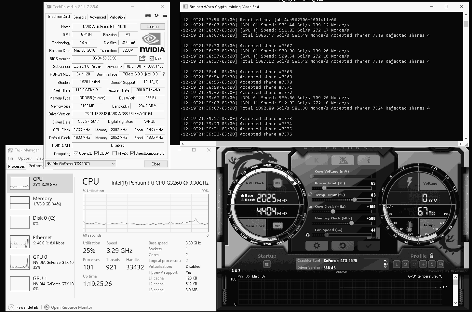Image resolution: width=472 pixels, height=312 pixels.
Task: Open Resource Monitor link
Action: [x=68, y=307]
